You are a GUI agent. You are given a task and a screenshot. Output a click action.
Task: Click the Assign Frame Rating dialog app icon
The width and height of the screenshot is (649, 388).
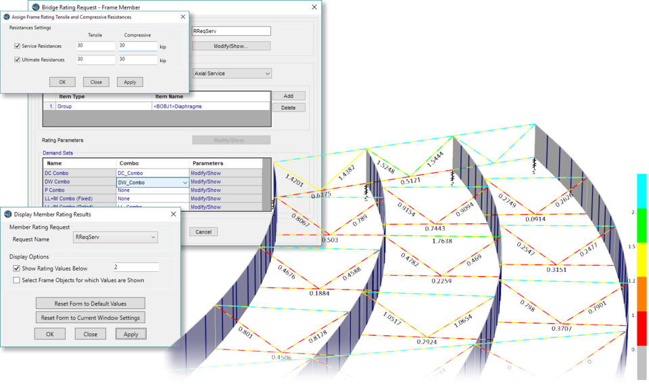pyautogui.click(x=7, y=16)
